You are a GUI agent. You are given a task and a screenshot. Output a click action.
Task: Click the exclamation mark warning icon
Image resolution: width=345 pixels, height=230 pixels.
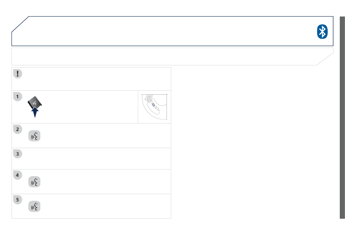pyautogui.click(x=18, y=74)
